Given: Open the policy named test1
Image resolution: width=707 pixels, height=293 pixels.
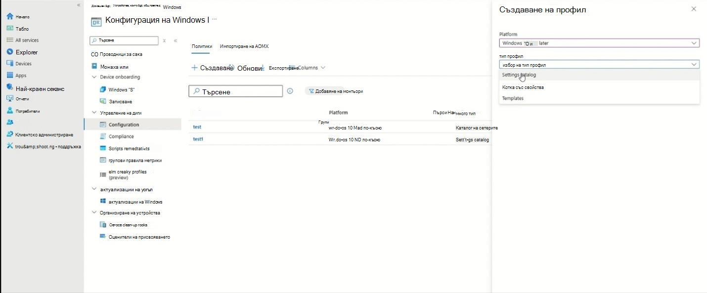Looking at the screenshot, I should [198, 139].
